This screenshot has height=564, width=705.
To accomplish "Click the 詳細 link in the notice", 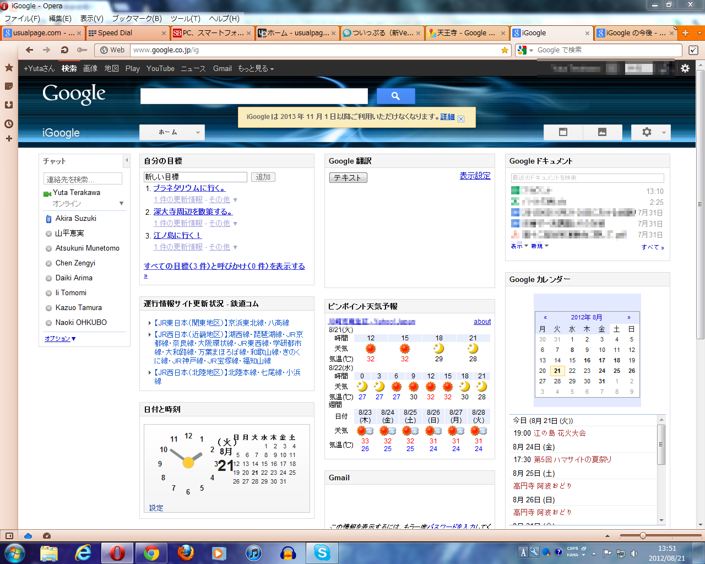I will click(447, 117).
